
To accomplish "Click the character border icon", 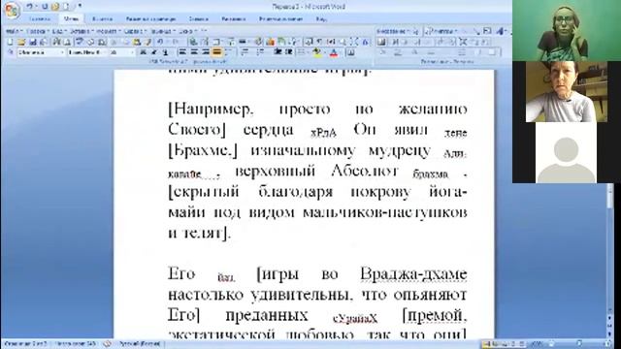I will click(x=350, y=52).
